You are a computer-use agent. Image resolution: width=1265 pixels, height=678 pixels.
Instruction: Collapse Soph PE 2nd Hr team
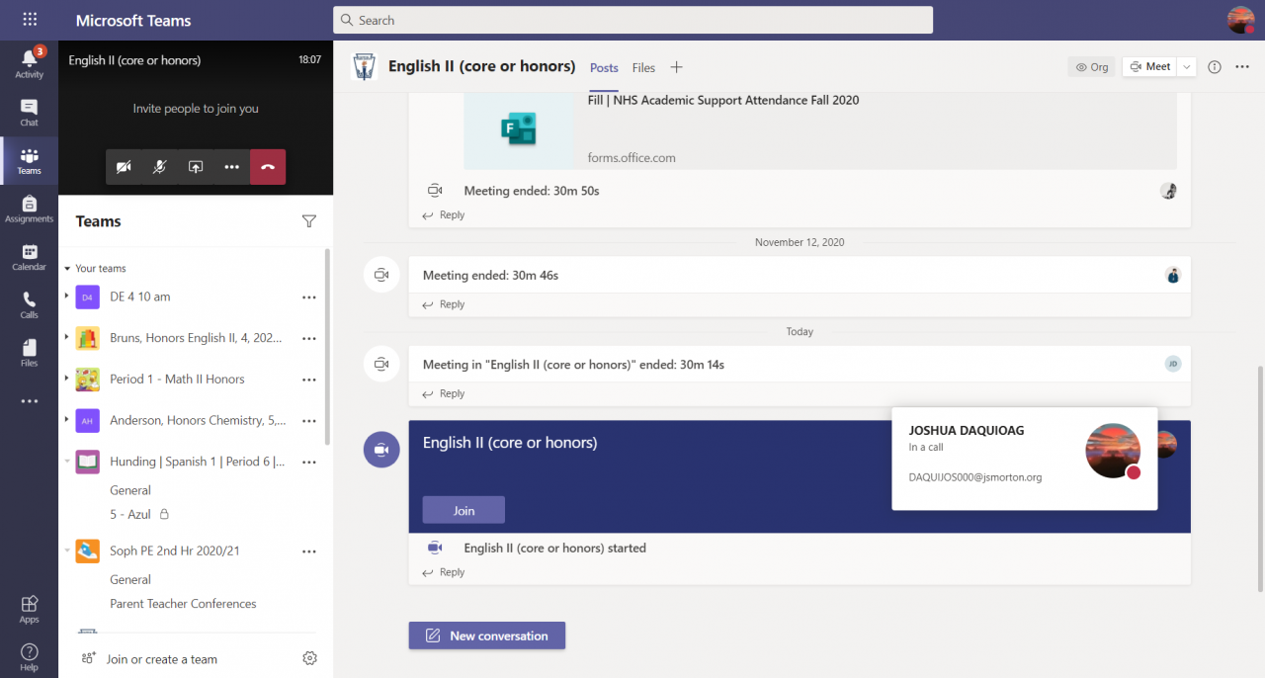click(x=67, y=551)
